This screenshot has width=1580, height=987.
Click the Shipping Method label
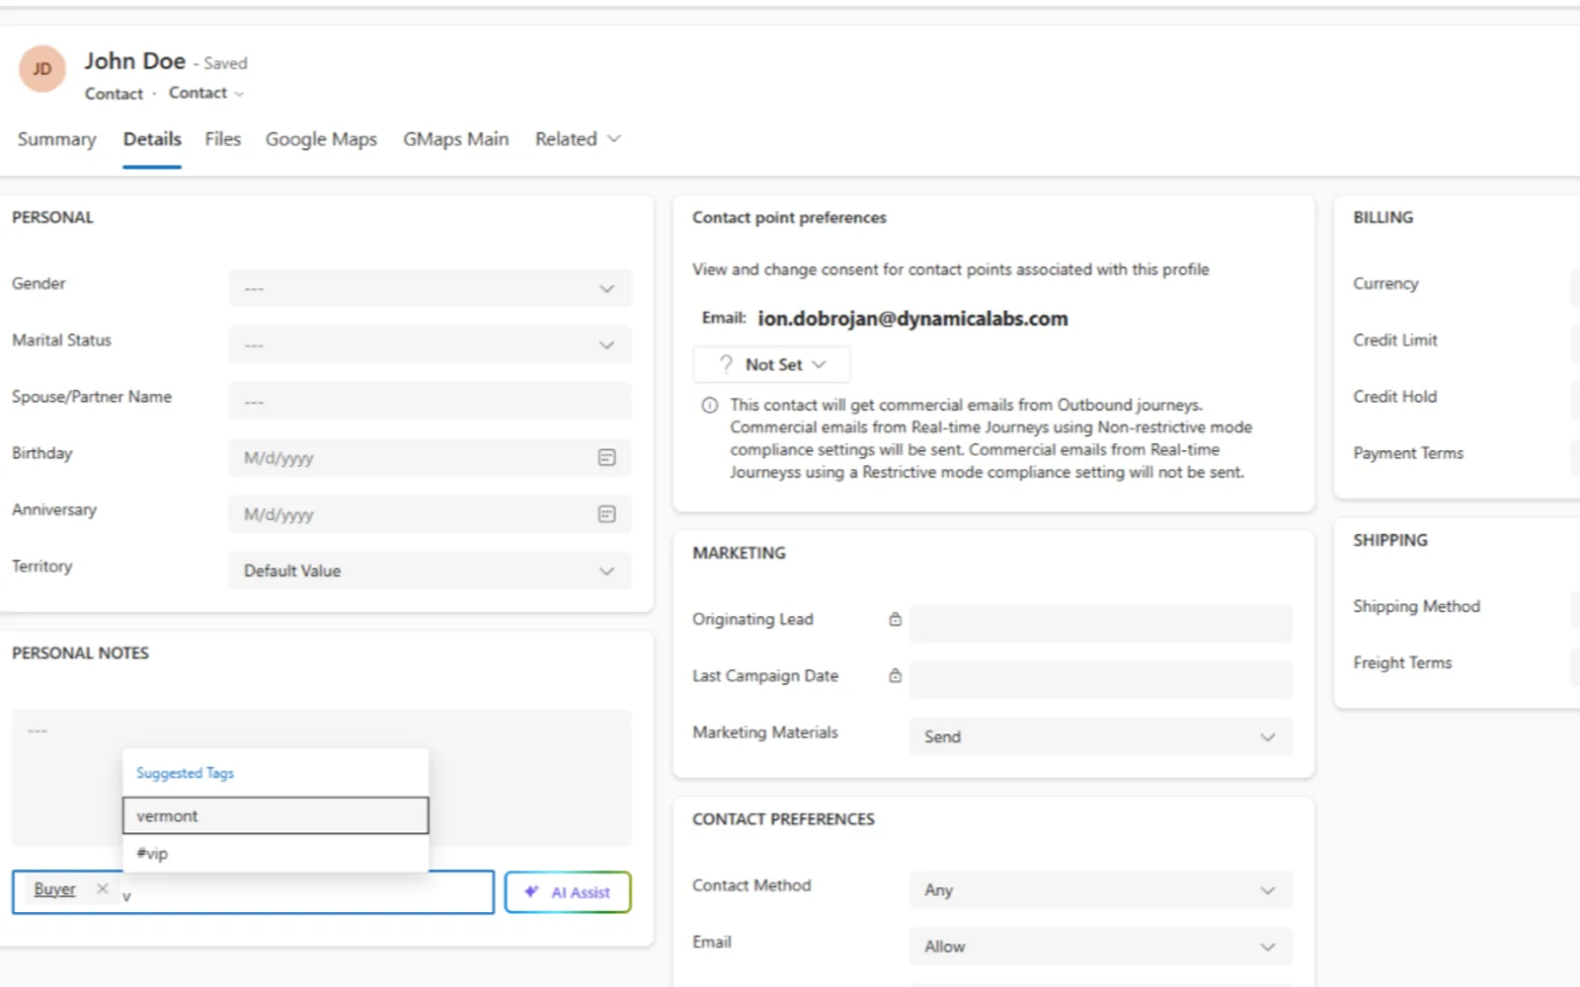1416,606
